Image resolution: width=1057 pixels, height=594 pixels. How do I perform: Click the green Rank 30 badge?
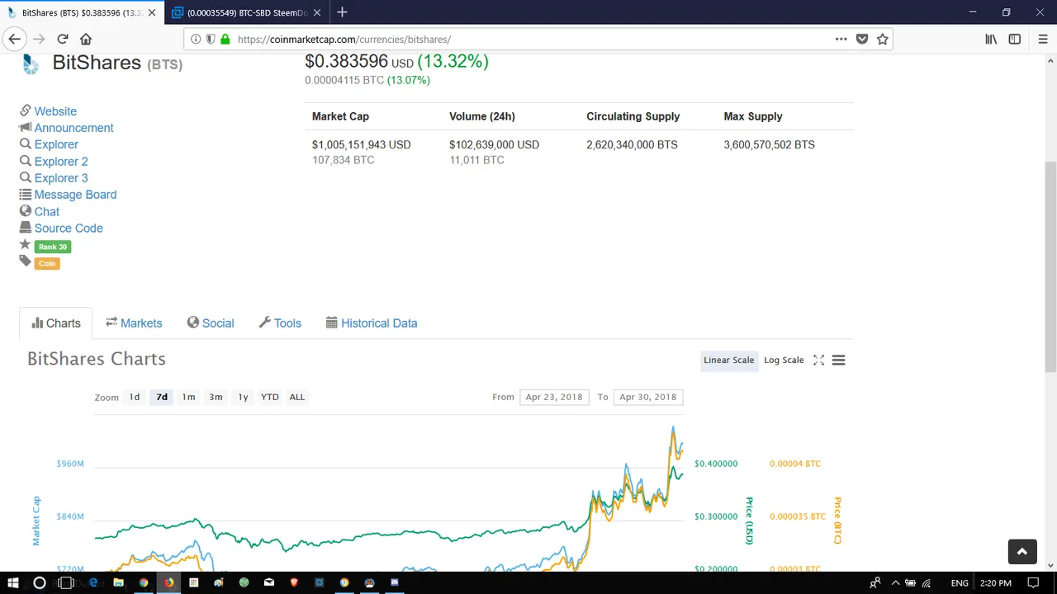point(53,247)
